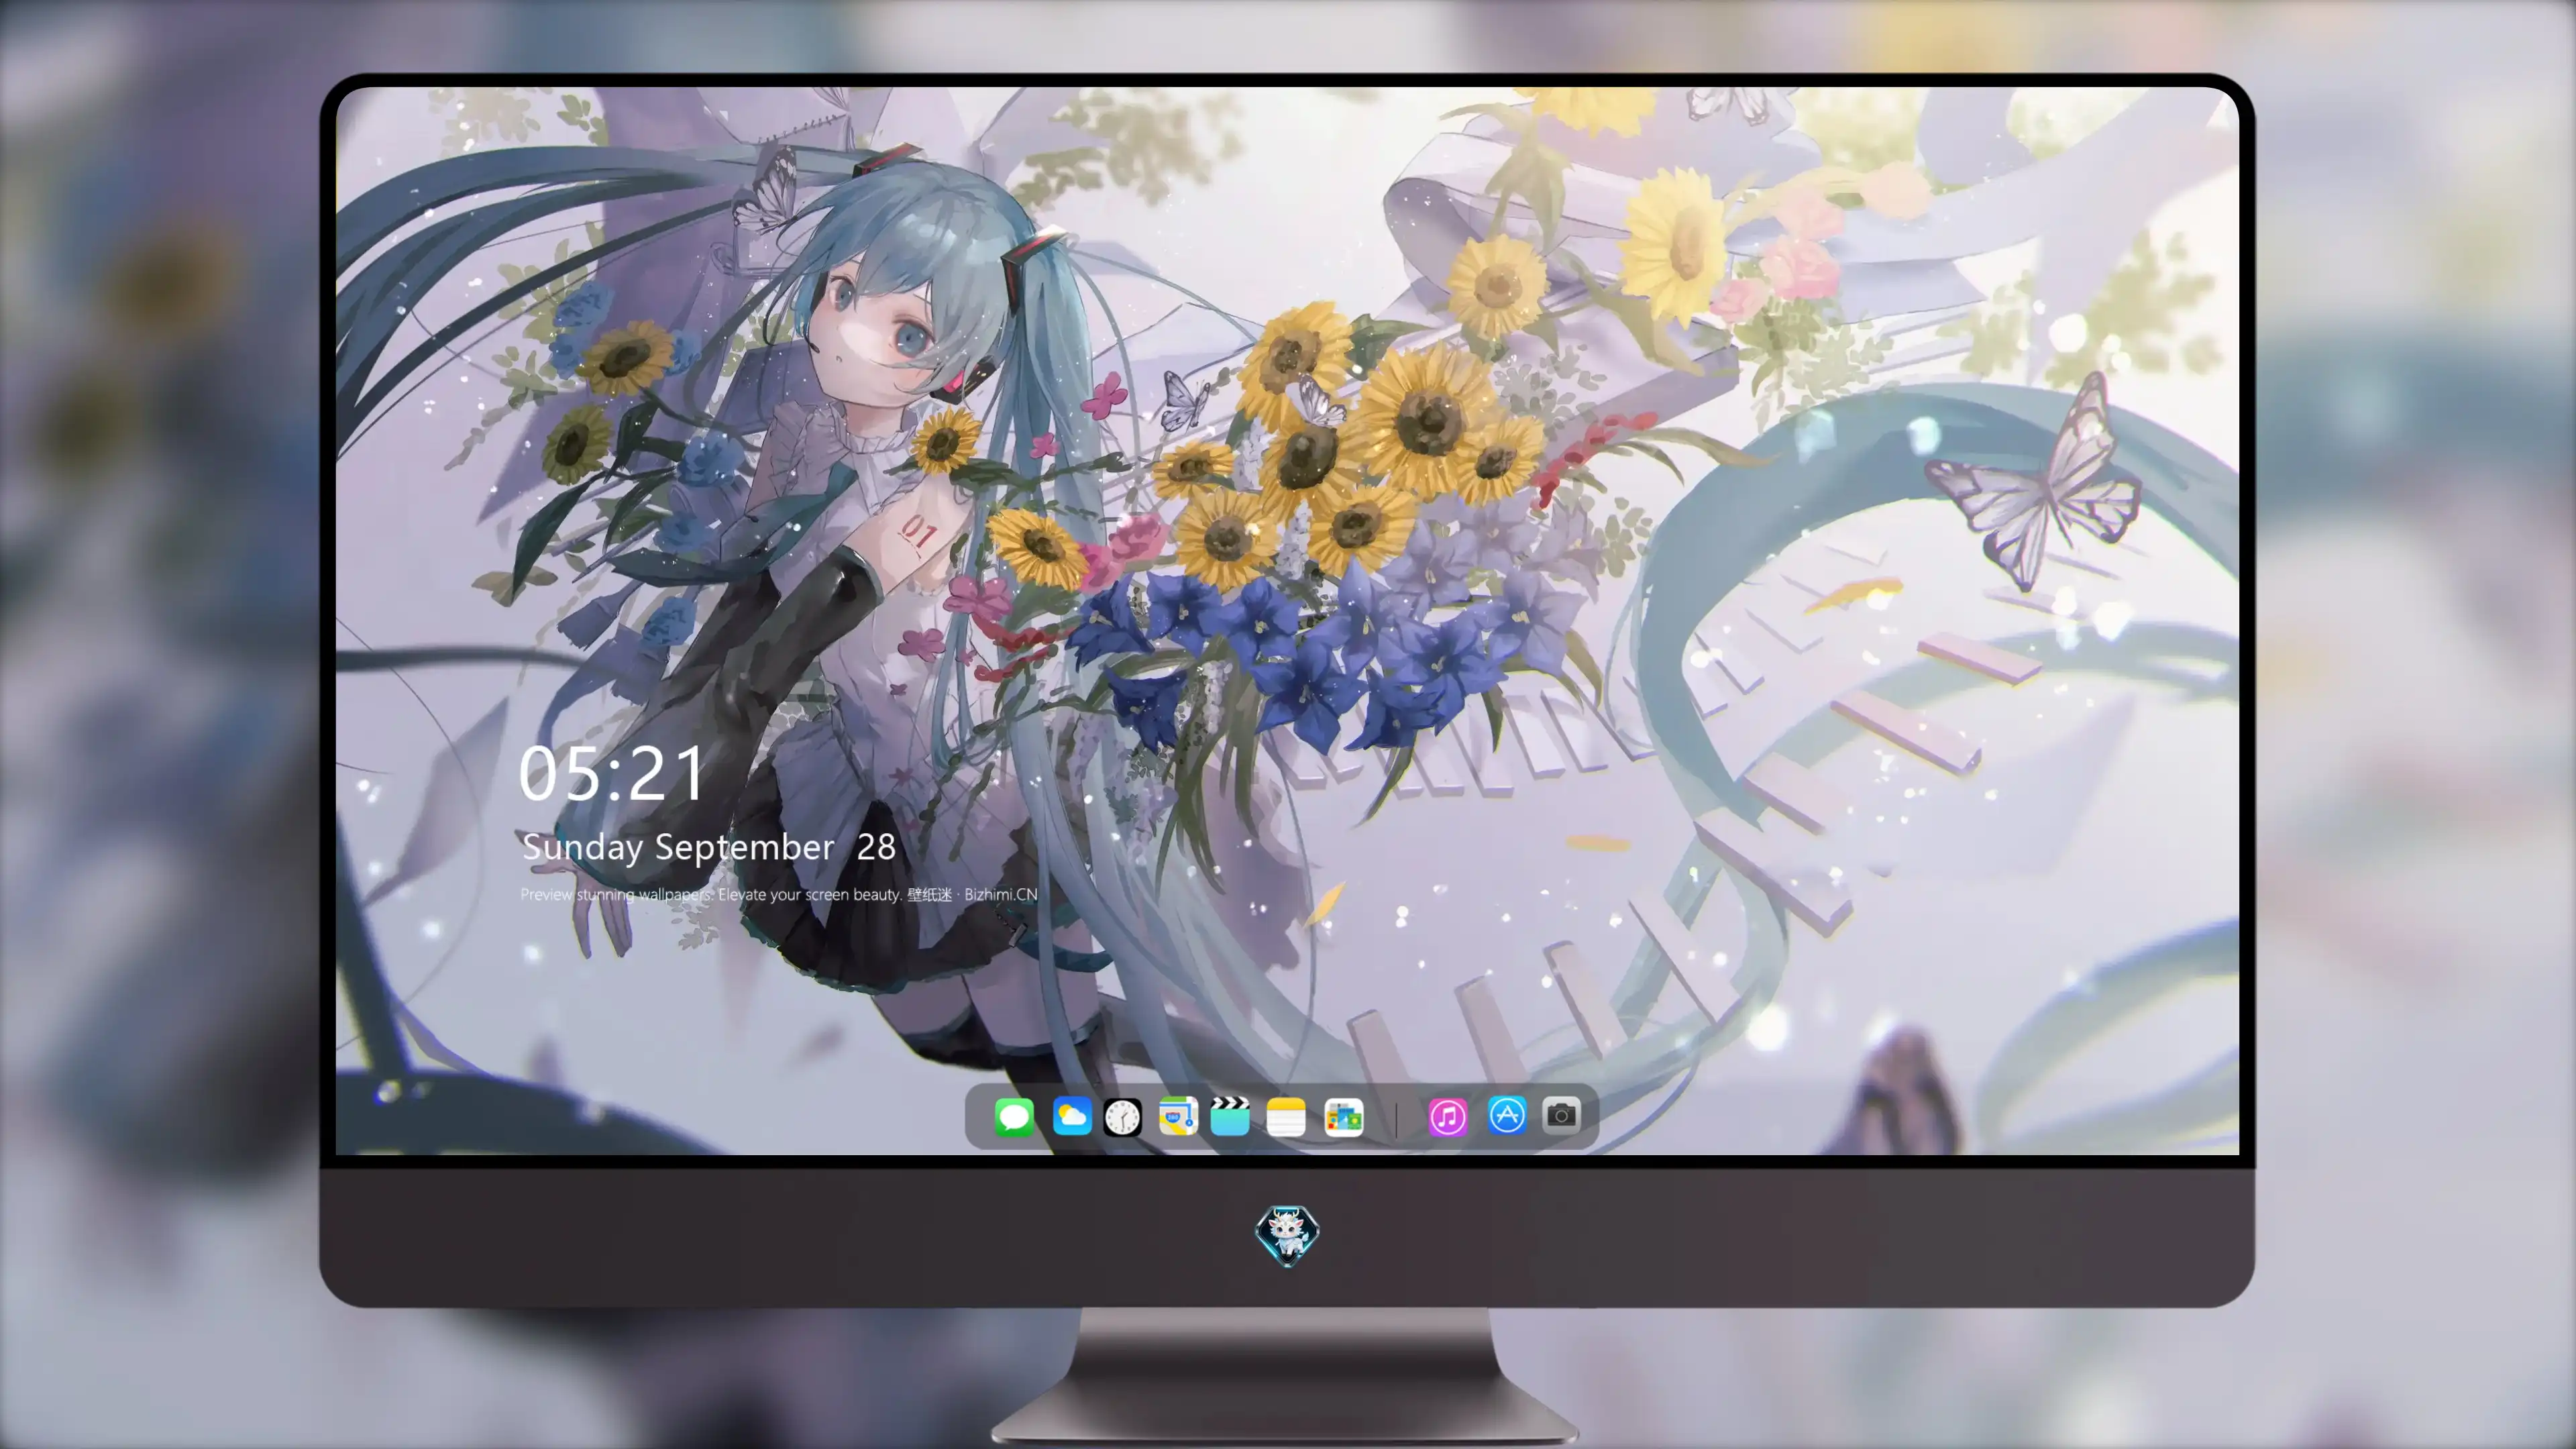
Task: Launch the Clock app from the dock
Action: click(x=1122, y=1117)
